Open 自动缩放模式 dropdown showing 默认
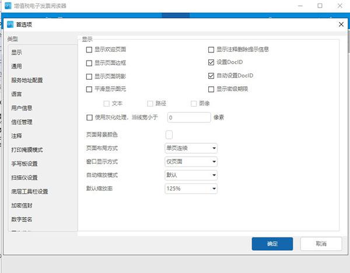Screen dimensions: 350x273 click(191, 175)
